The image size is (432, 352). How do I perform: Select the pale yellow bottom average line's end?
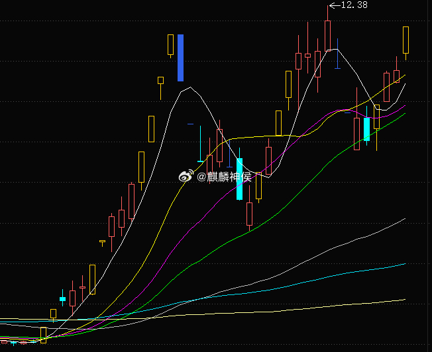pyautogui.click(x=405, y=300)
